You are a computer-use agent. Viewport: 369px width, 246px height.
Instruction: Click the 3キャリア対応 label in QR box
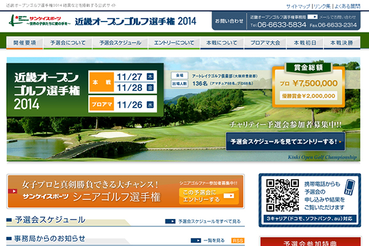tap(310, 219)
